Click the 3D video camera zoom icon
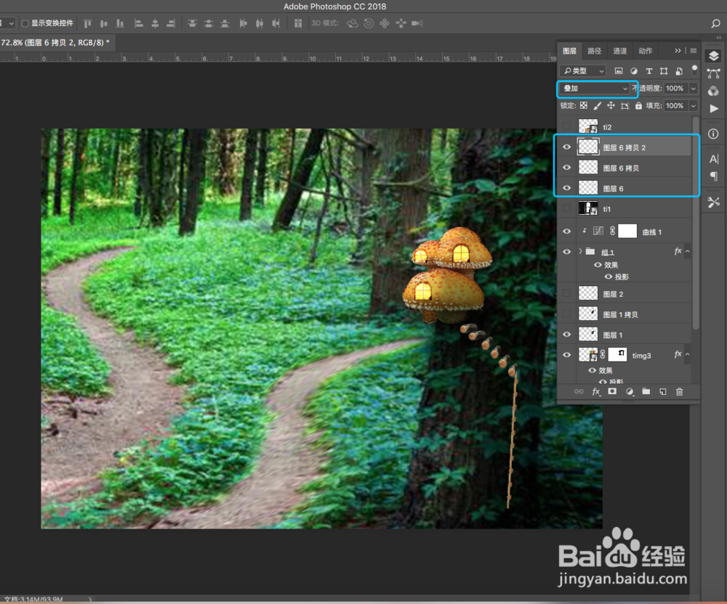The width and height of the screenshot is (727, 604). pyautogui.click(x=417, y=23)
